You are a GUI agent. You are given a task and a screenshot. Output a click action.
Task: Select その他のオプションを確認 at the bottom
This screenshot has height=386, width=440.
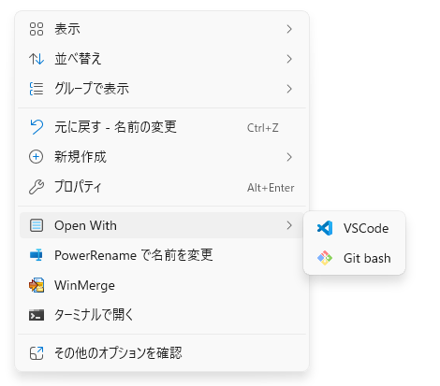[x=162, y=353]
